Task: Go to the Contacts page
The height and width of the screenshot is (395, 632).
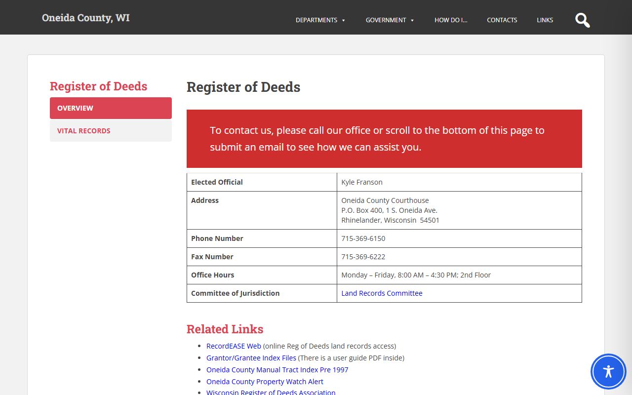Action: coord(502,20)
